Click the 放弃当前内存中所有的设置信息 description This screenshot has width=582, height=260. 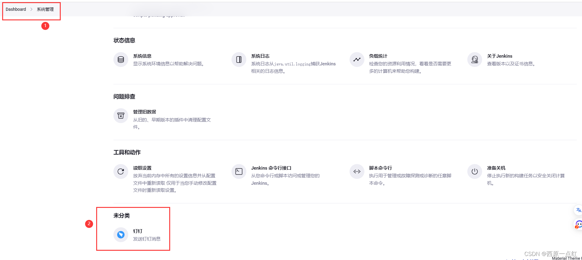[175, 183]
